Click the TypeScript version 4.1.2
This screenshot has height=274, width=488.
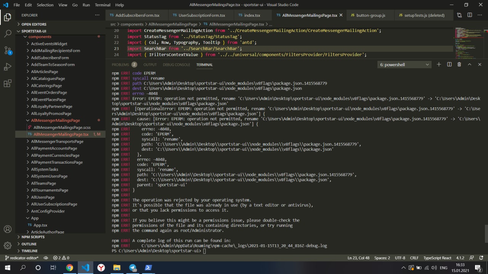(x=460, y=258)
